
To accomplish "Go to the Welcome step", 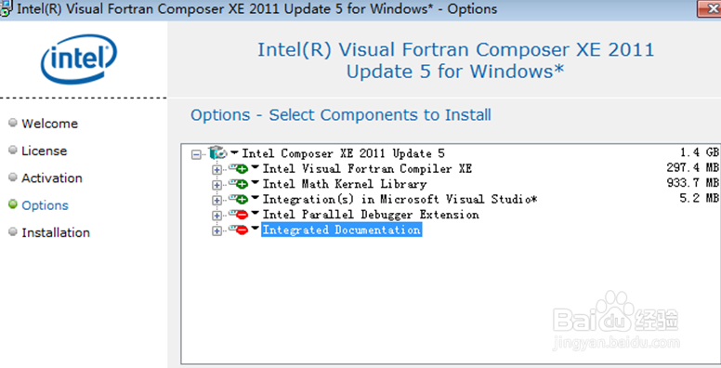I will [x=49, y=124].
